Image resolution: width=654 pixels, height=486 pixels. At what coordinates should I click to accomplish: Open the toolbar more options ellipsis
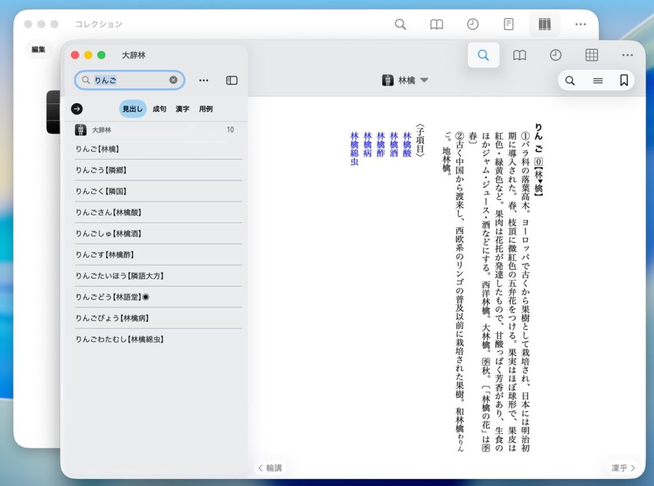(627, 56)
